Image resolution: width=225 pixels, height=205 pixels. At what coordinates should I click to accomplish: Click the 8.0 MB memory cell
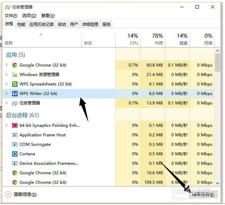pyautogui.click(x=153, y=94)
